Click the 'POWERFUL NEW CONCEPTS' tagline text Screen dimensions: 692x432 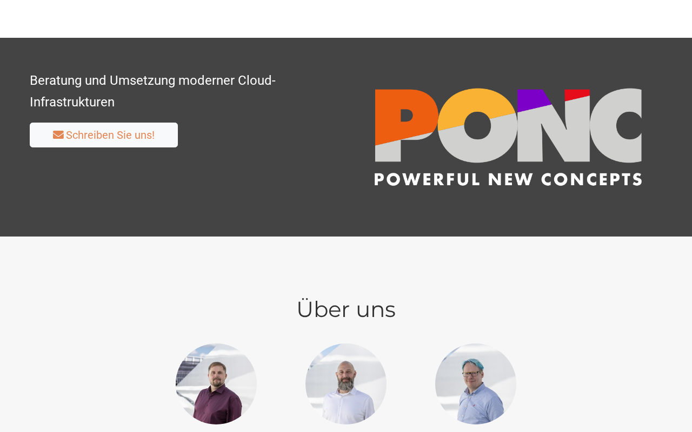(x=508, y=179)
